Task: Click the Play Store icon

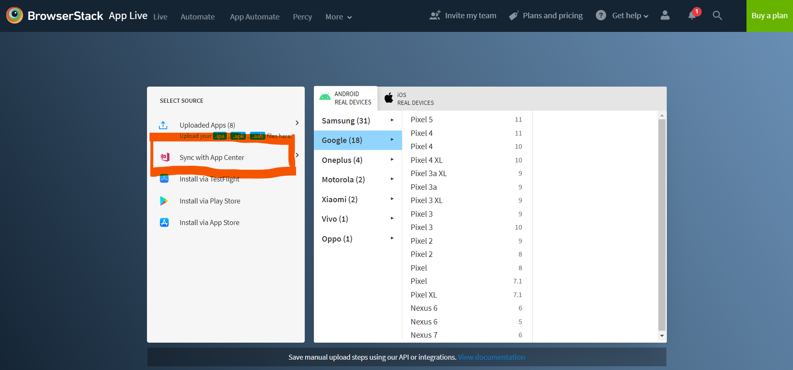Action: click(x=164, y=201)
